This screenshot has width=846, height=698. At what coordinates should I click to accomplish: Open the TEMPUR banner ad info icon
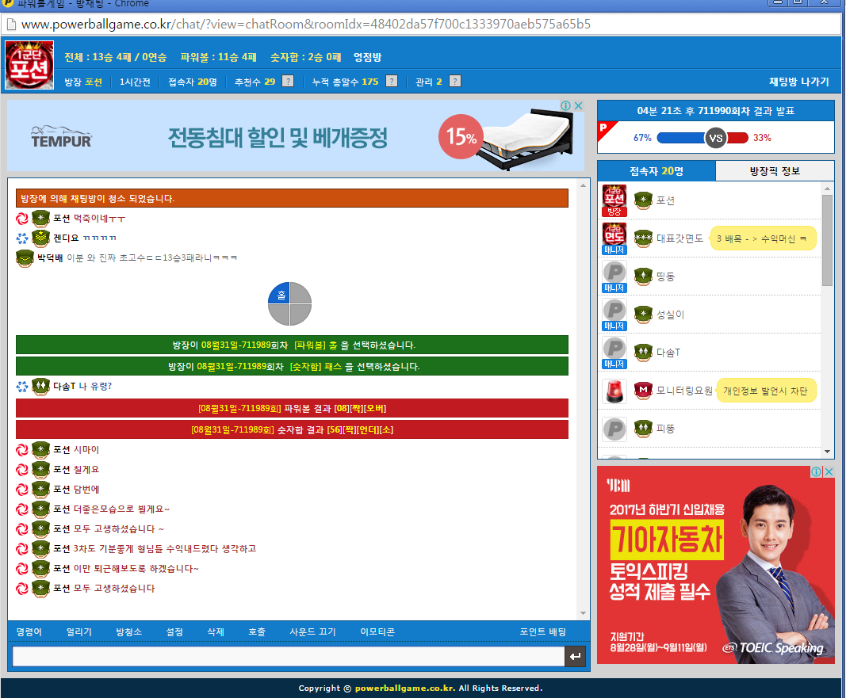[565, 105]
